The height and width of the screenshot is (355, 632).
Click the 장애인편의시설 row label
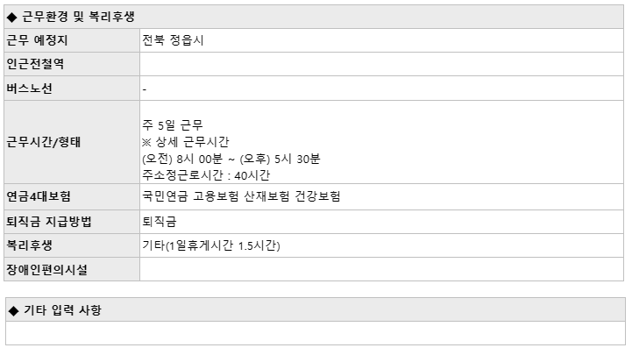click(46, 270)
